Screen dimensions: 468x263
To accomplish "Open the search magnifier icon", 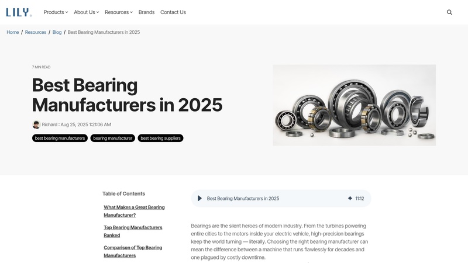I will (x=449, y=12).
